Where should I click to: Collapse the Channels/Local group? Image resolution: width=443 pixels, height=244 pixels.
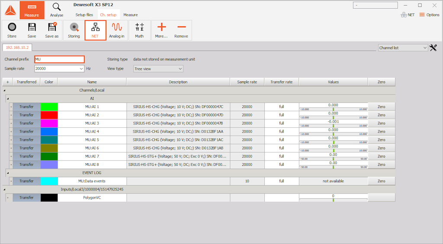pyautogui.click(x=4, y=90)
